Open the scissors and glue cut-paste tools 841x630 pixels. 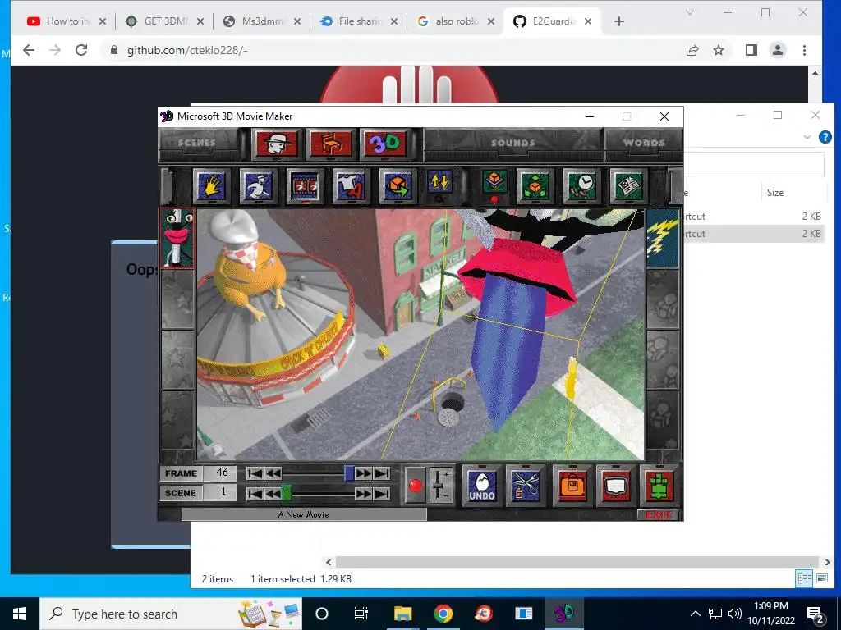(526, 486)
